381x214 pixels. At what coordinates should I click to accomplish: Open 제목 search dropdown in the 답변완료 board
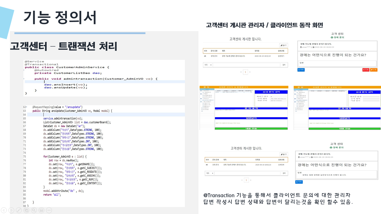(210, 173)
